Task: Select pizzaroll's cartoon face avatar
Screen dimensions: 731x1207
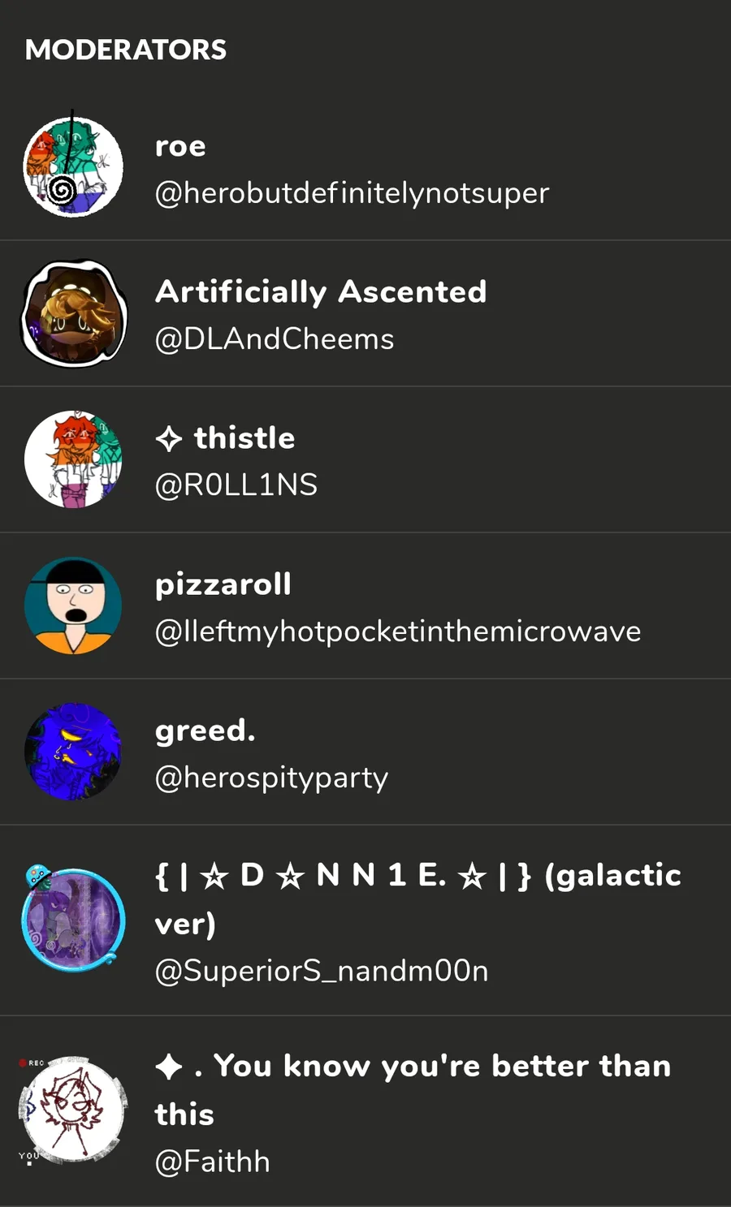Action: pos(73,606)
